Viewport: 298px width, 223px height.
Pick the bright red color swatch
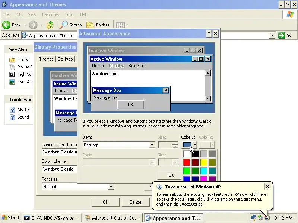tap(187, 162)
